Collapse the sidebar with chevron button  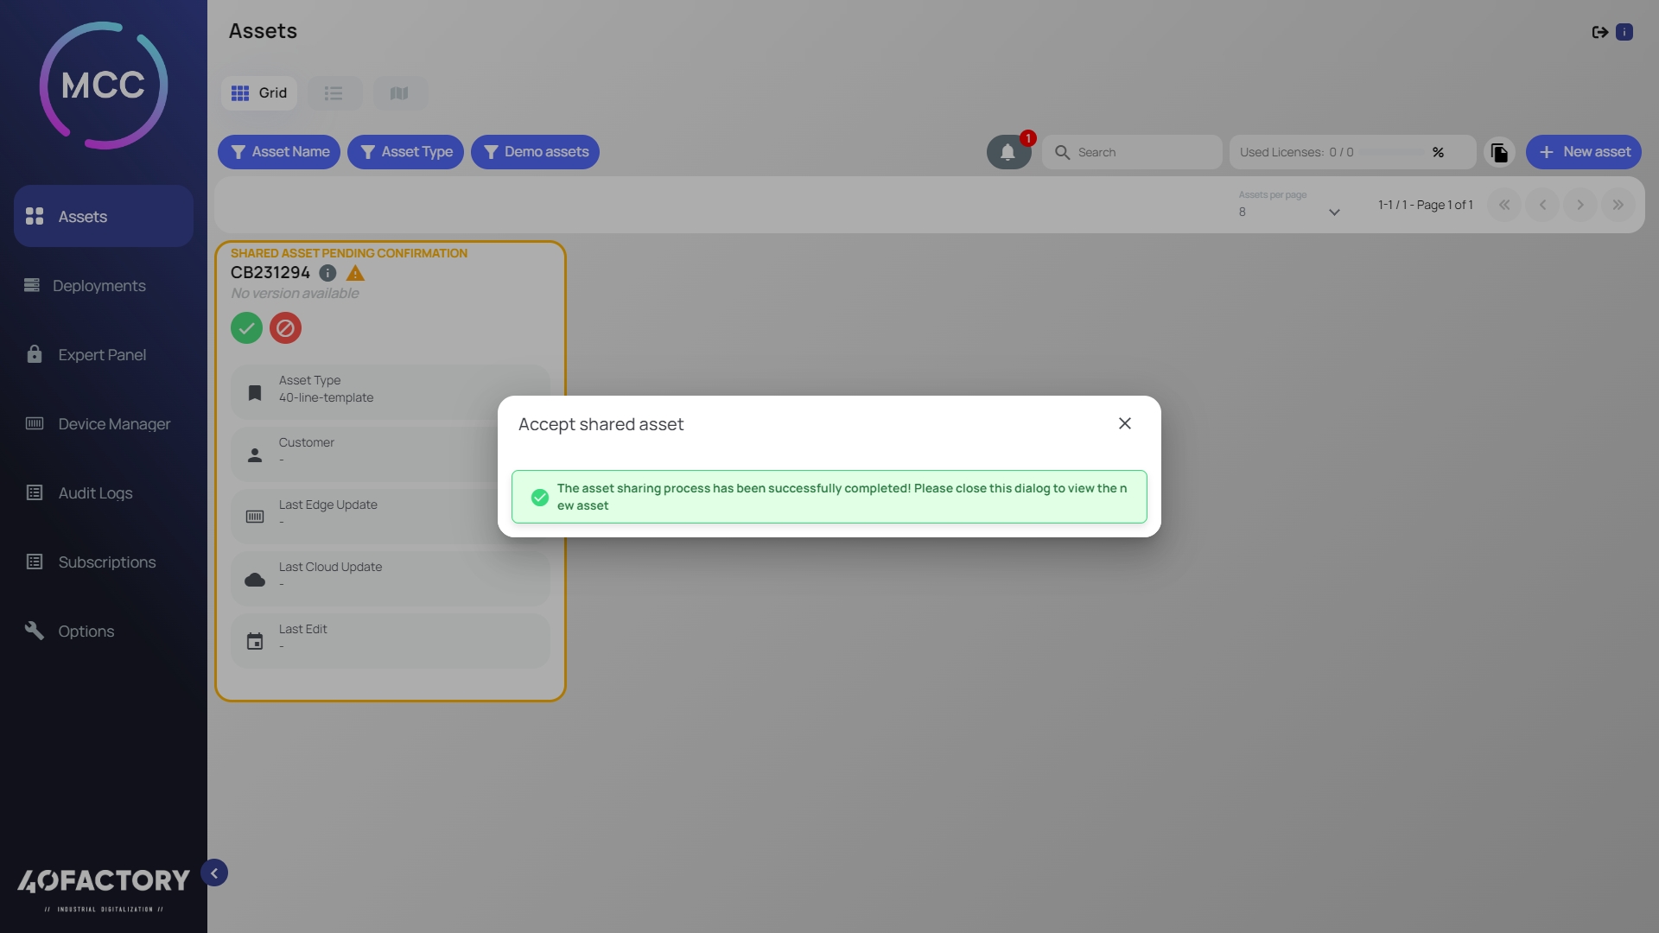coord(214,873)
